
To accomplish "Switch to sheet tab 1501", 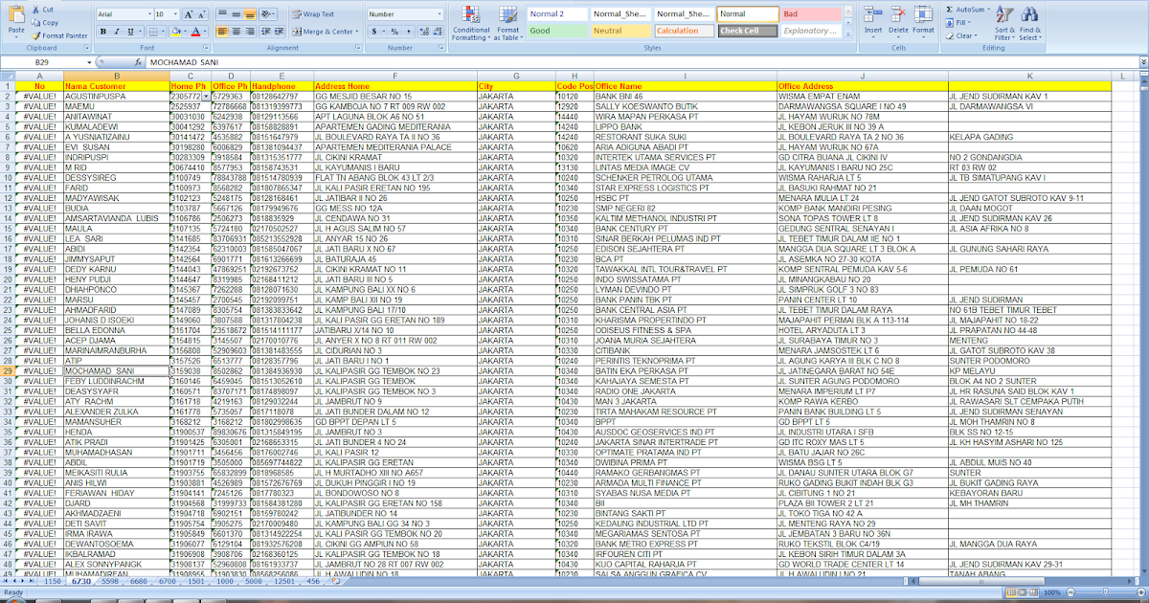I will click(x=196, y=581).
